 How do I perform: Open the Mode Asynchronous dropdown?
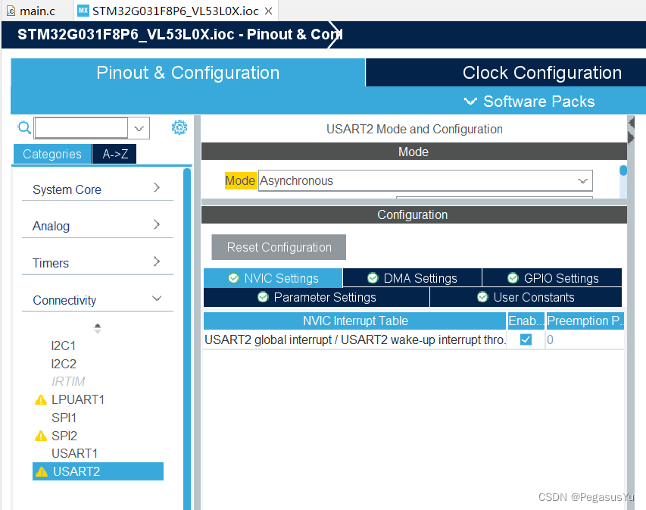[582, 181]
